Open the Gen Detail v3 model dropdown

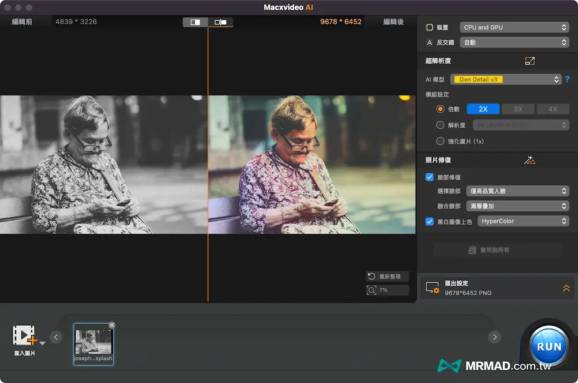pyautogui.click(x=507, y=80)
